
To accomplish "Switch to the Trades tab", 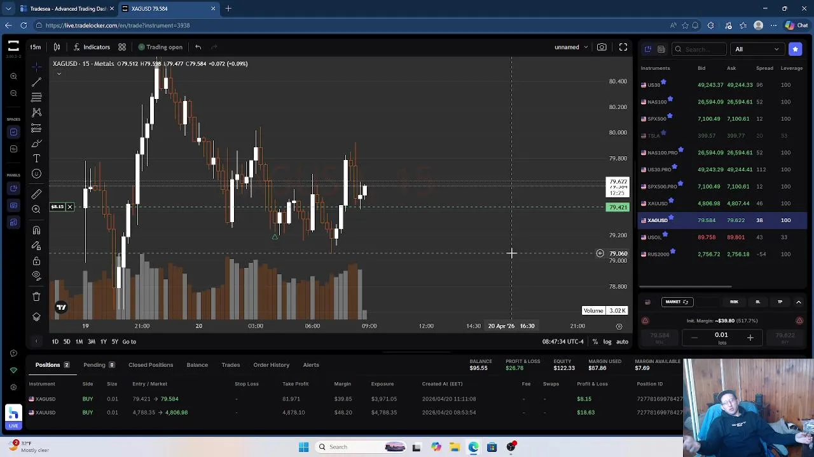I will point(230,365).
